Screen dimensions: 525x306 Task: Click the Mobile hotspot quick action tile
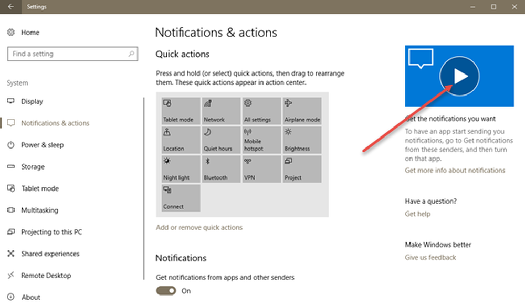[261, 140]
